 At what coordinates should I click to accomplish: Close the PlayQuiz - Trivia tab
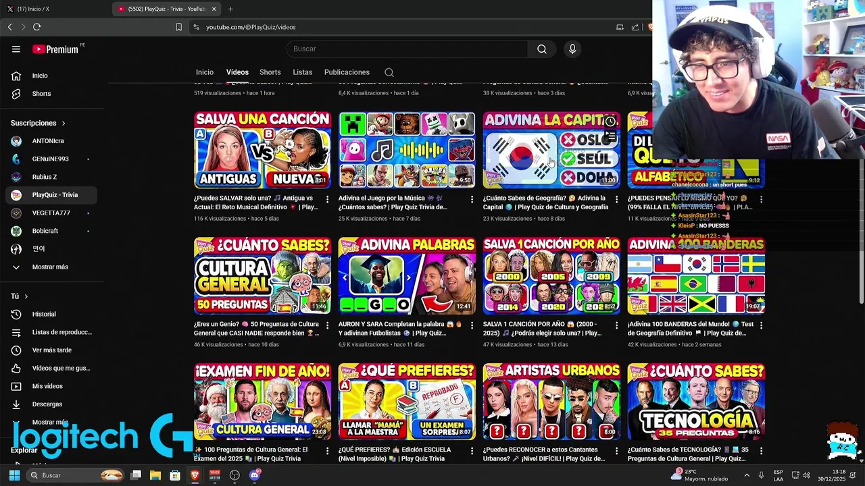(x=214, y=9)
